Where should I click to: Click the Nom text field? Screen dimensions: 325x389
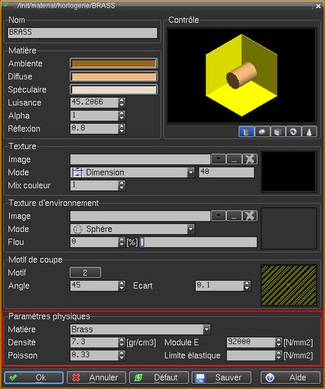(x=82, y=33)
